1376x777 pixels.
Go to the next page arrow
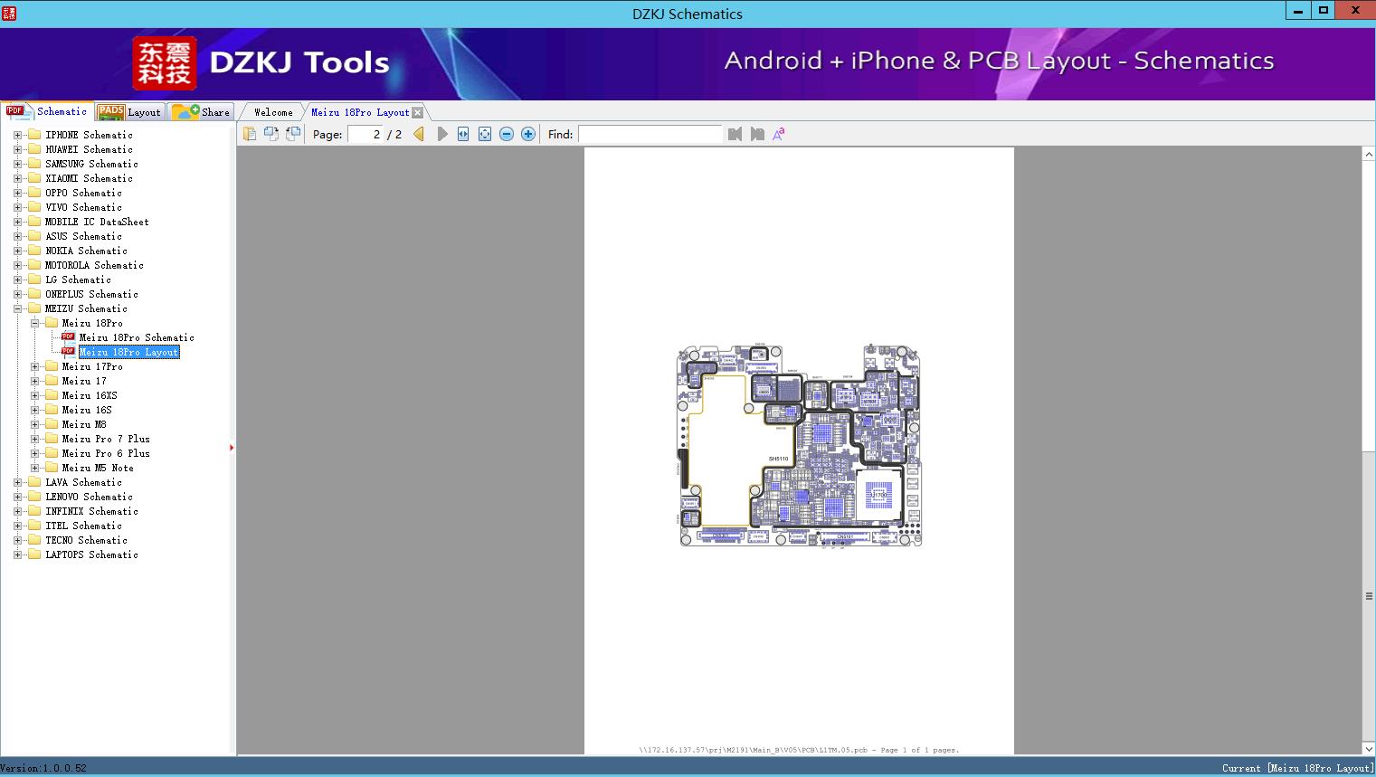(x=441, y=134)
